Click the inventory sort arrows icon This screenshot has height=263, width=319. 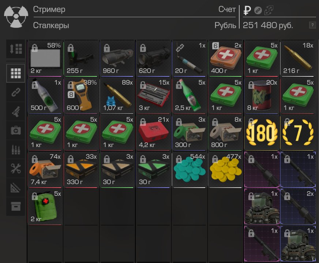tap(16, 49)
